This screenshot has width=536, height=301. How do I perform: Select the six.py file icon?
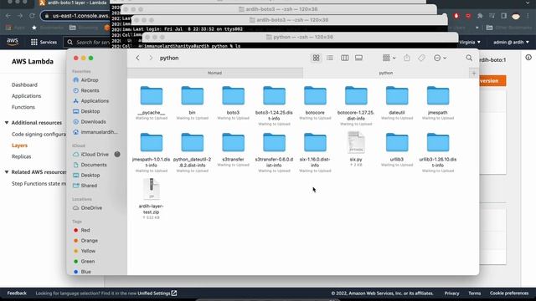tap(356, 143)
